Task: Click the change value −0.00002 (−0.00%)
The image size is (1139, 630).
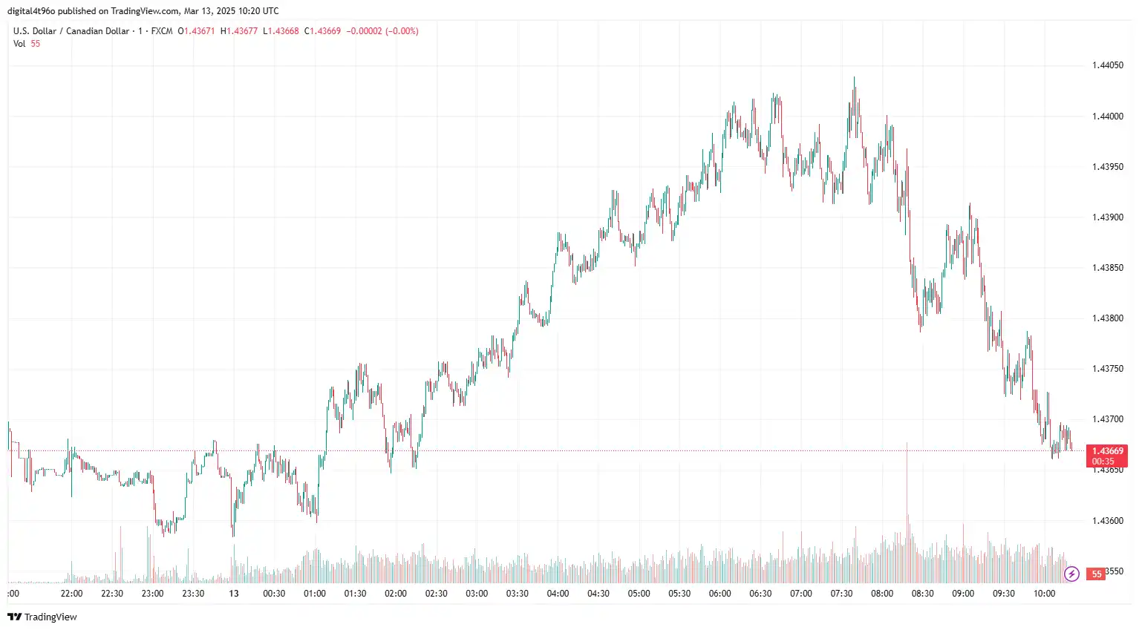Action: click(x=382, y=31)
